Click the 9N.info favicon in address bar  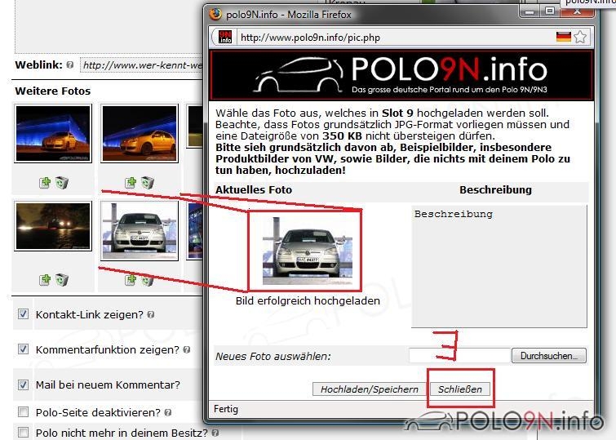[x=225, y=37]
